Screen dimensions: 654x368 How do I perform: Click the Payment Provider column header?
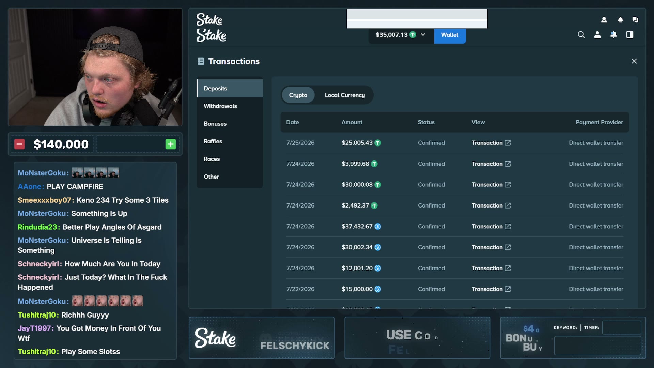pos(599,122)
